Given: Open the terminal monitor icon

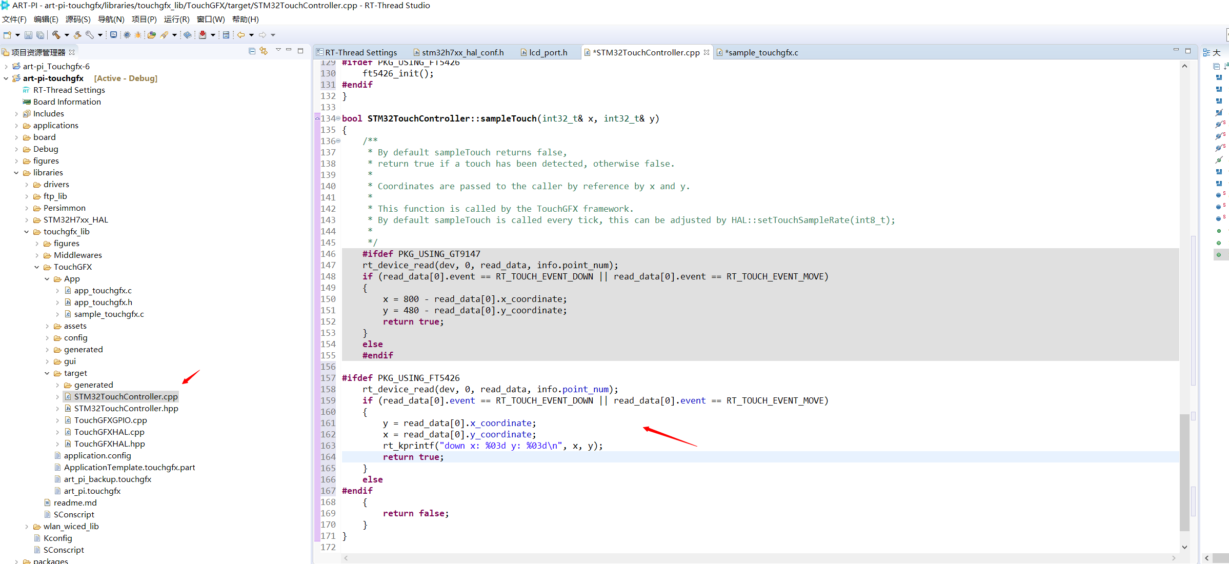Looking at the screenshot, I should pos(113,35).
